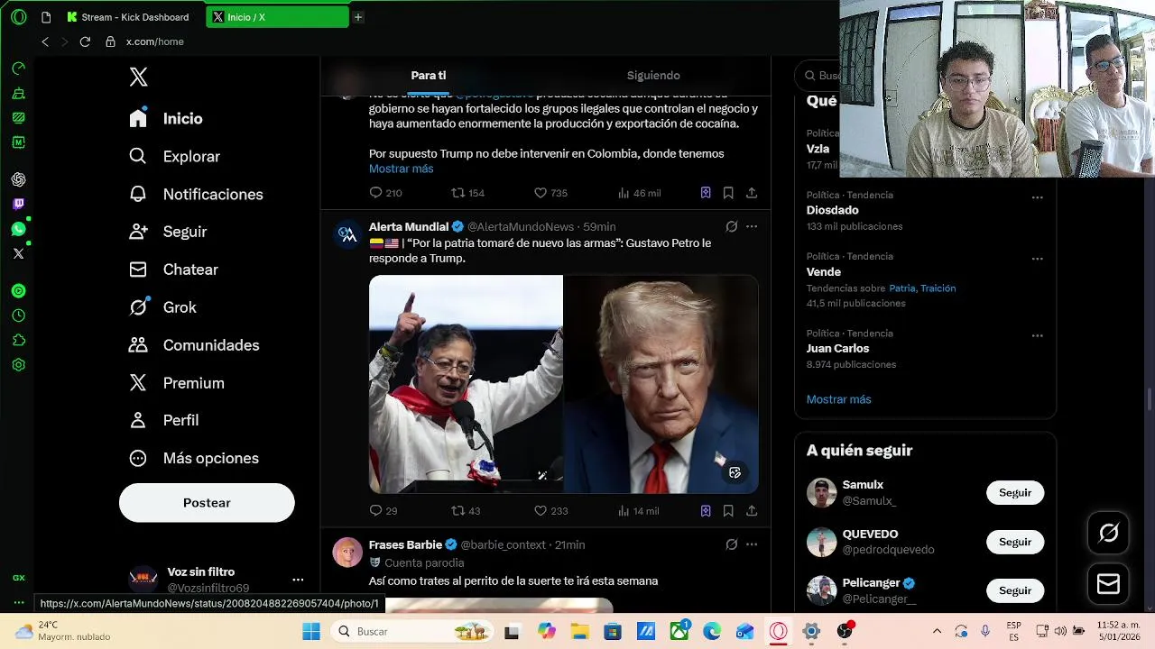Share the Alerta Mundial post
The width and height of the screenshot is (1155, 649).
[x=751, y=511]
